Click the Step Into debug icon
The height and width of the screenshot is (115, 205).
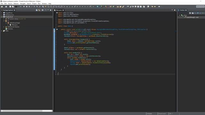click(34, 6)
